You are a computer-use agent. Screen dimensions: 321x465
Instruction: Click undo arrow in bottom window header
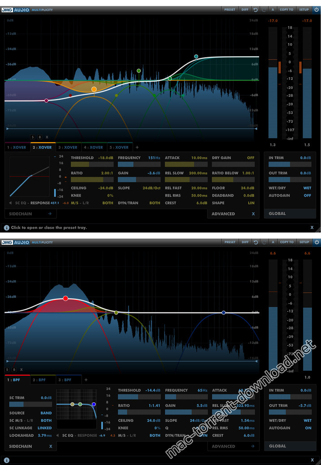(256, 242)
